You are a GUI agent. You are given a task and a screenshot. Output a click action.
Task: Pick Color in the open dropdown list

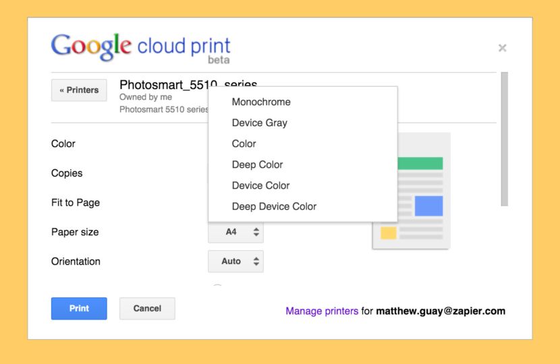pos(244,144)
